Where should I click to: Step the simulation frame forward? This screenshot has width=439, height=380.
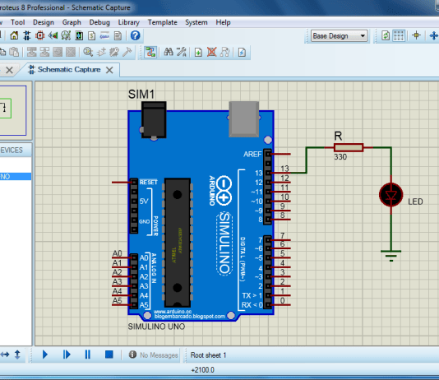click(x=67, y=355)
